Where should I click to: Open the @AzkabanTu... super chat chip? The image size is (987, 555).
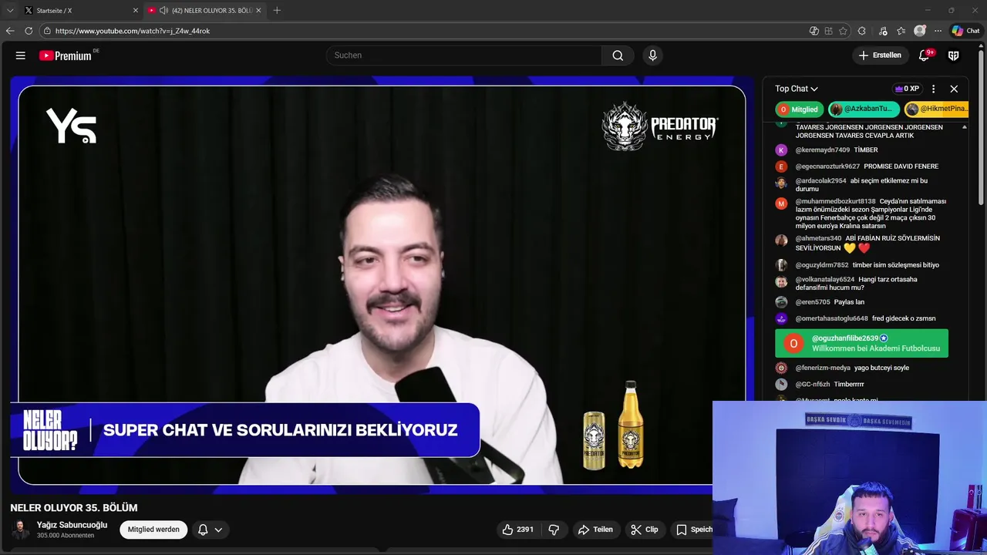point(864,109)
